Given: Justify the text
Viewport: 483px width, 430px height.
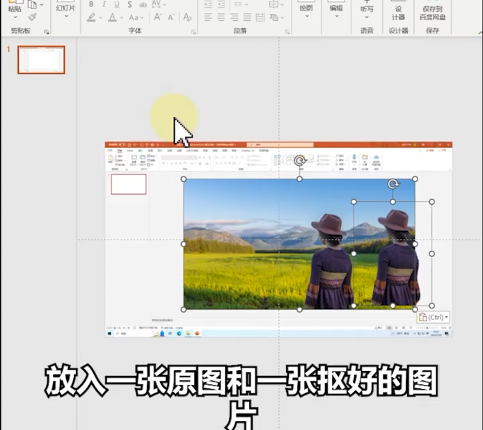Looking at the screenshot, I should [x=247, y=17].
